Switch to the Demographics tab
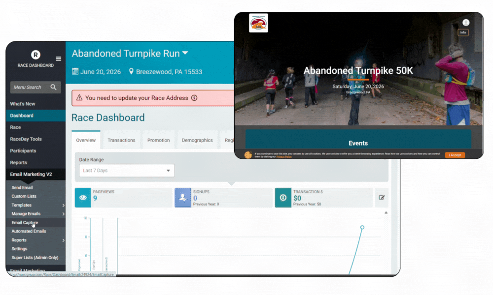Screen dimensions: 493x295 tap(197, 140)
